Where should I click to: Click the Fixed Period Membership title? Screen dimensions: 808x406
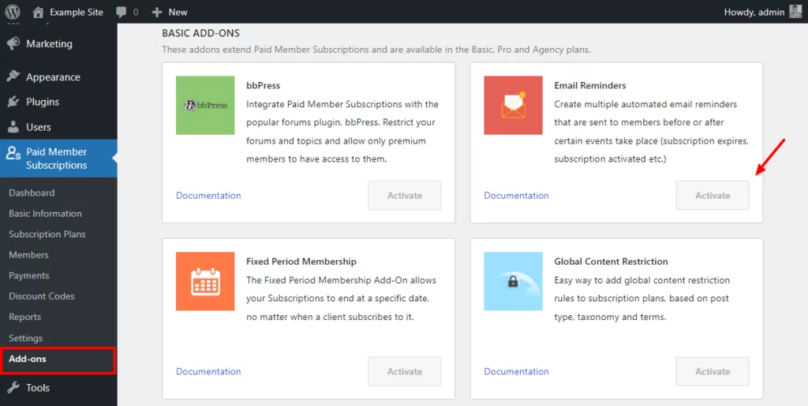(301, 262)
